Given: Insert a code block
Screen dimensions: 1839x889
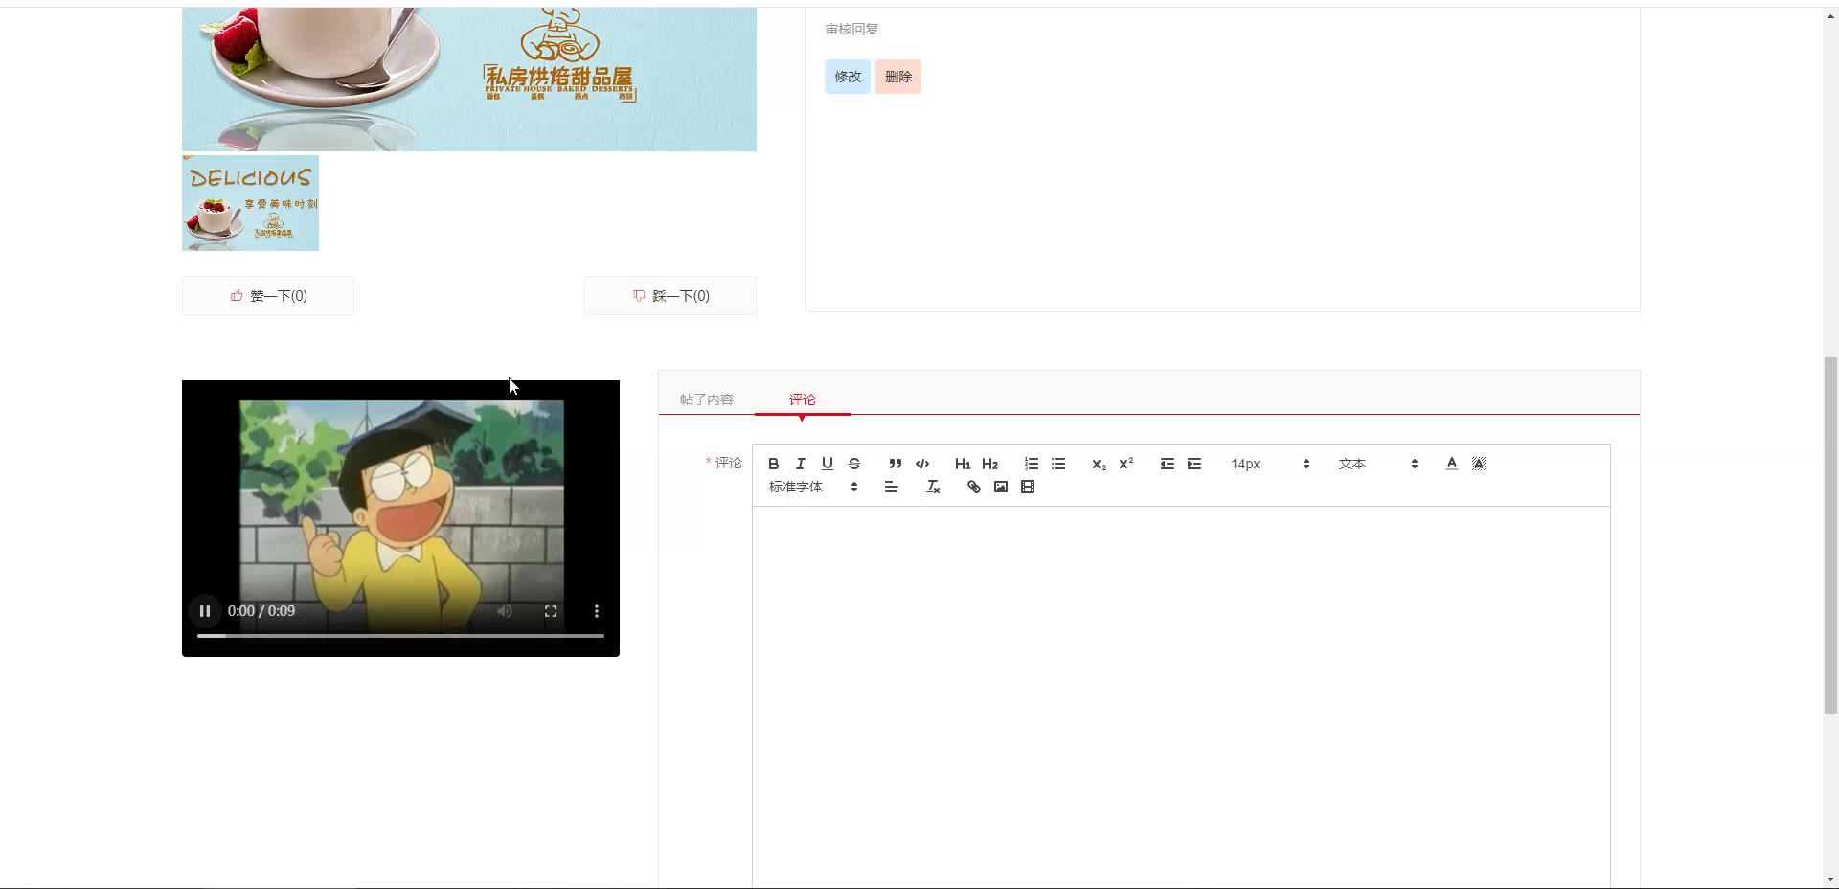Looking at the screenshot, I should [x=921, y=464].
